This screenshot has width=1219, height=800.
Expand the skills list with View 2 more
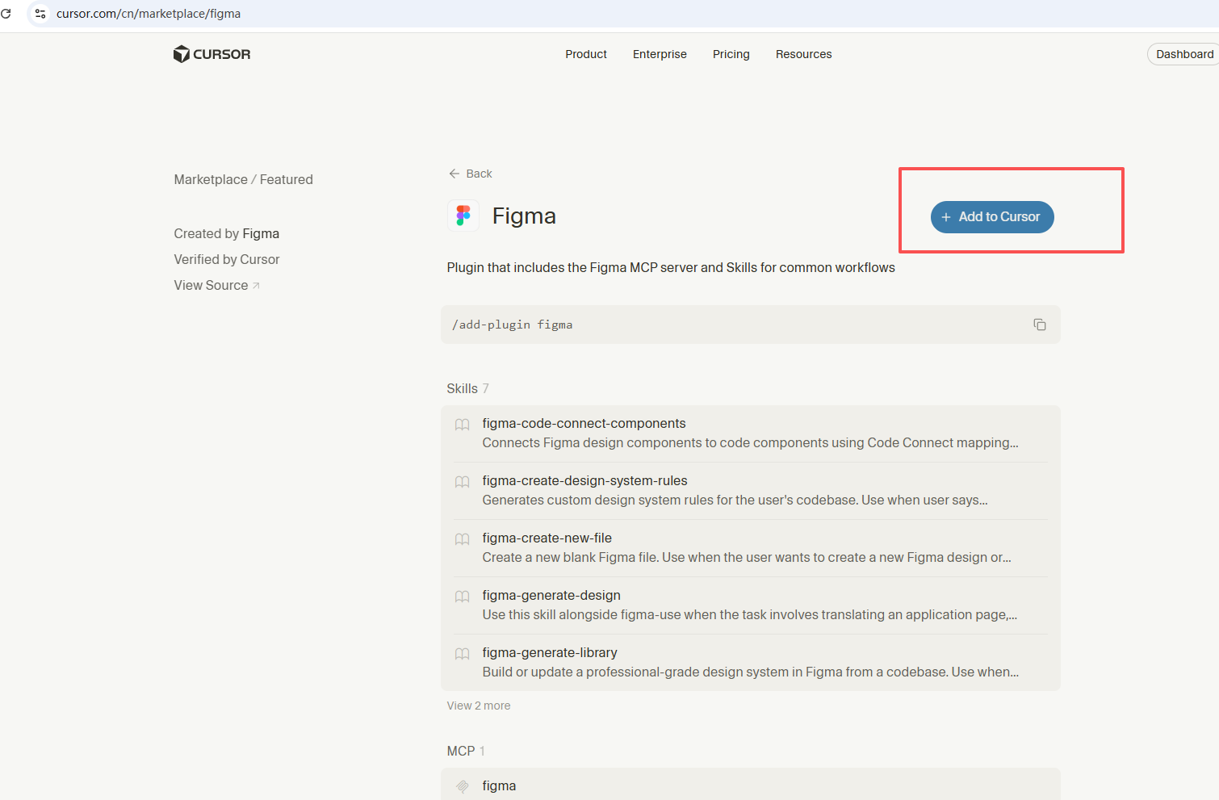[479, 706]
